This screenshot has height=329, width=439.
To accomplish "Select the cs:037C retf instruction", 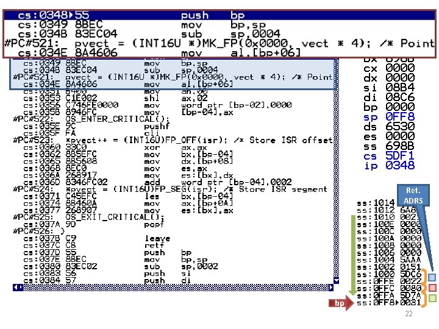I will (x=94, y=246).
